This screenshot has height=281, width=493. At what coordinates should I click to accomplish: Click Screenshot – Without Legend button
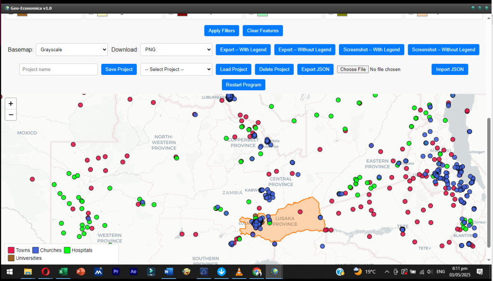pos(443,49)
